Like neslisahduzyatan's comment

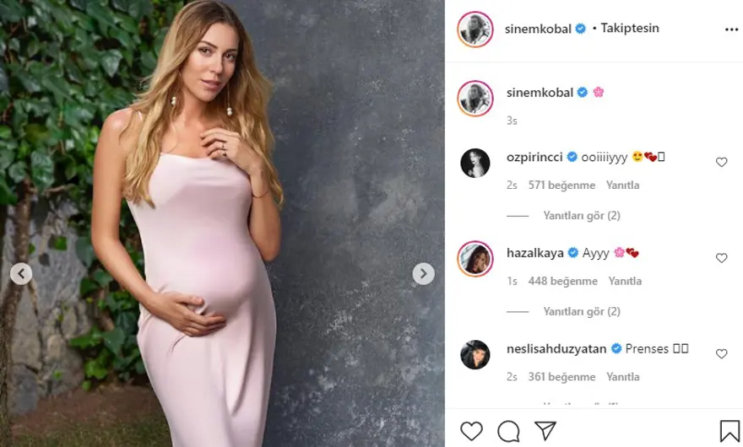[x=721, y=353]
